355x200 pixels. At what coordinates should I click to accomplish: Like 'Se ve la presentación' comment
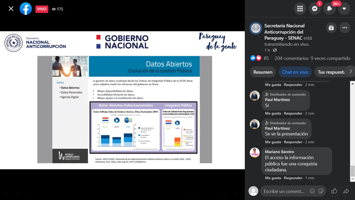coord(273,142)
